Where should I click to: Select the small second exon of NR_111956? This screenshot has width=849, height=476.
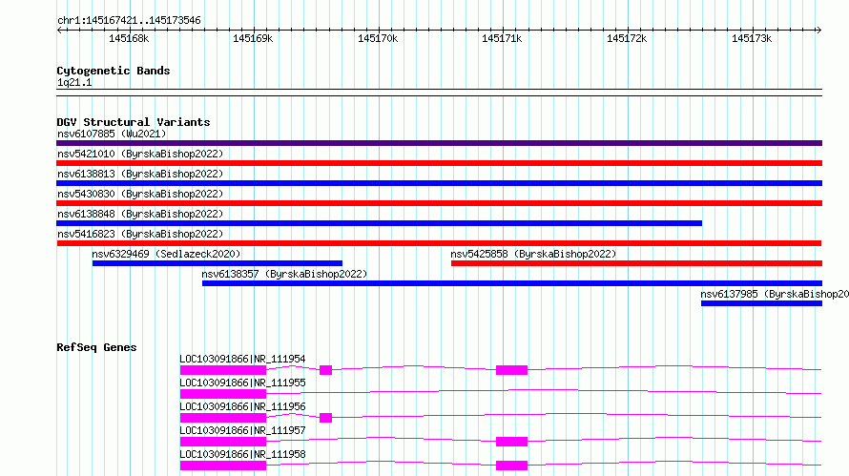pos(325,418)
